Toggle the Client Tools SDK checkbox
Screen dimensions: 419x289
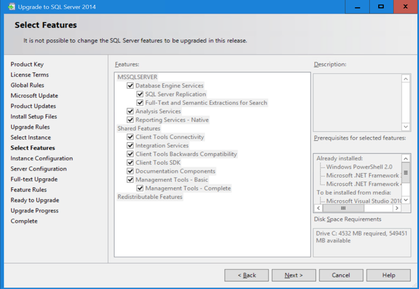(x=130, y=163)
